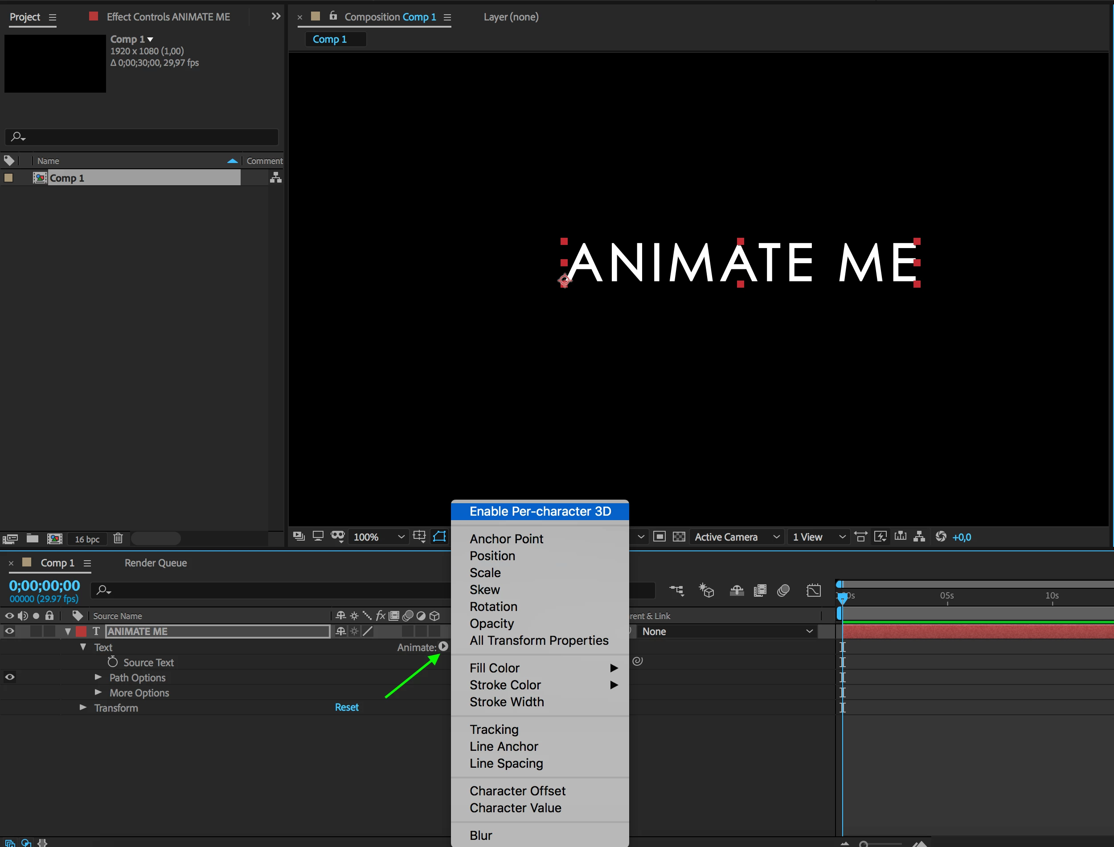
Task: Click the Source Text stopwatch icon
Action: (x=112, y=662)
